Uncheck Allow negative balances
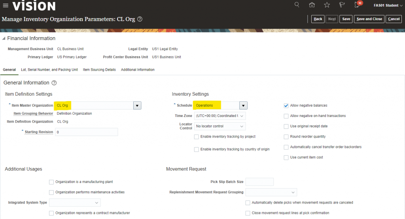 tap(286, 106)
